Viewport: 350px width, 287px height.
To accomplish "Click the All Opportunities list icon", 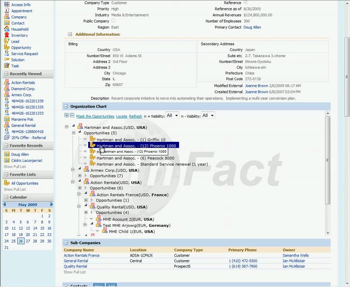I will coord(7,183).
